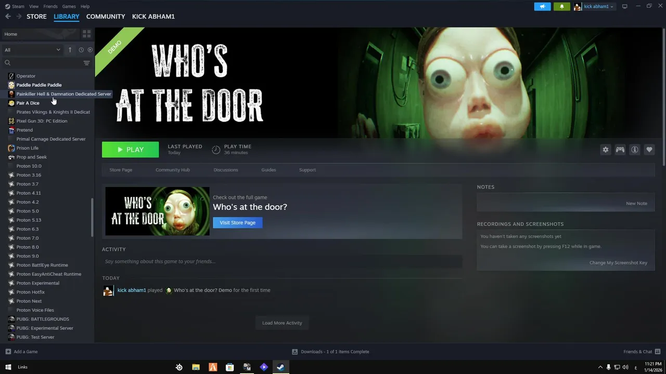Open the Friends menu
666x374 pixels.
point(50,6)
